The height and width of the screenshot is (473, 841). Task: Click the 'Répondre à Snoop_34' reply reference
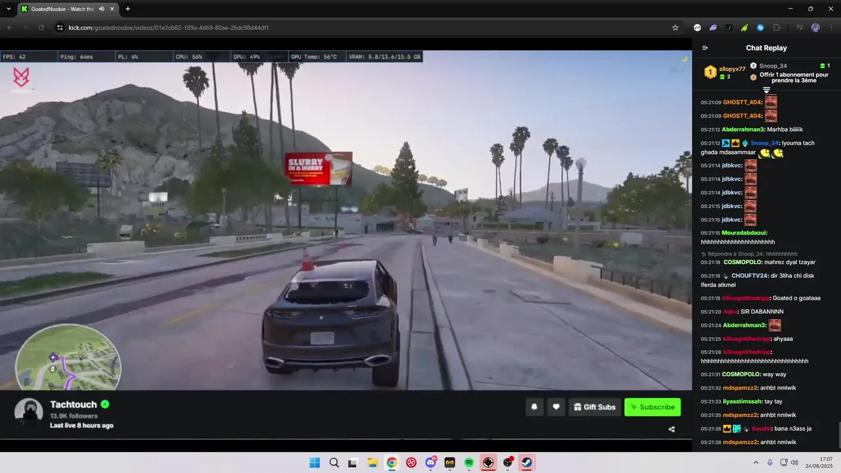[749, 254]
